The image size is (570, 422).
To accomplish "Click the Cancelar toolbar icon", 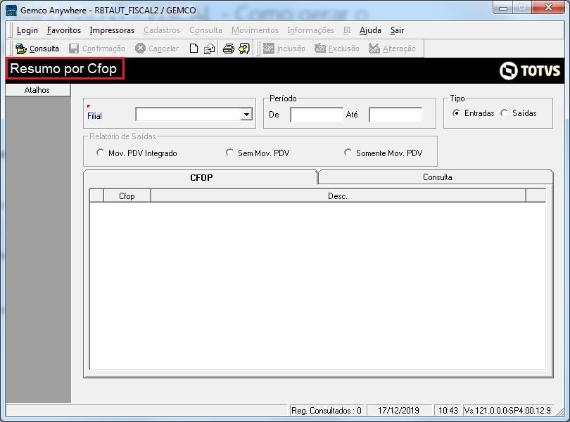I will [140, 49].
